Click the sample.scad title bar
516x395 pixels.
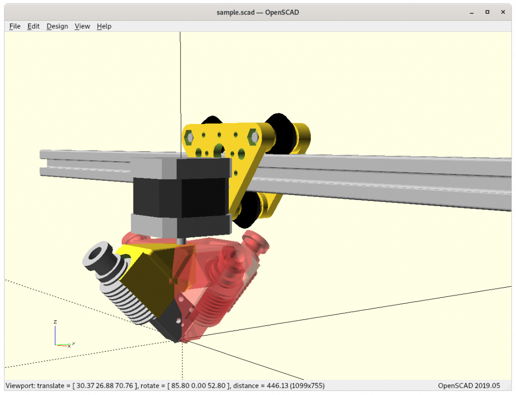click(x=257, y=13)
